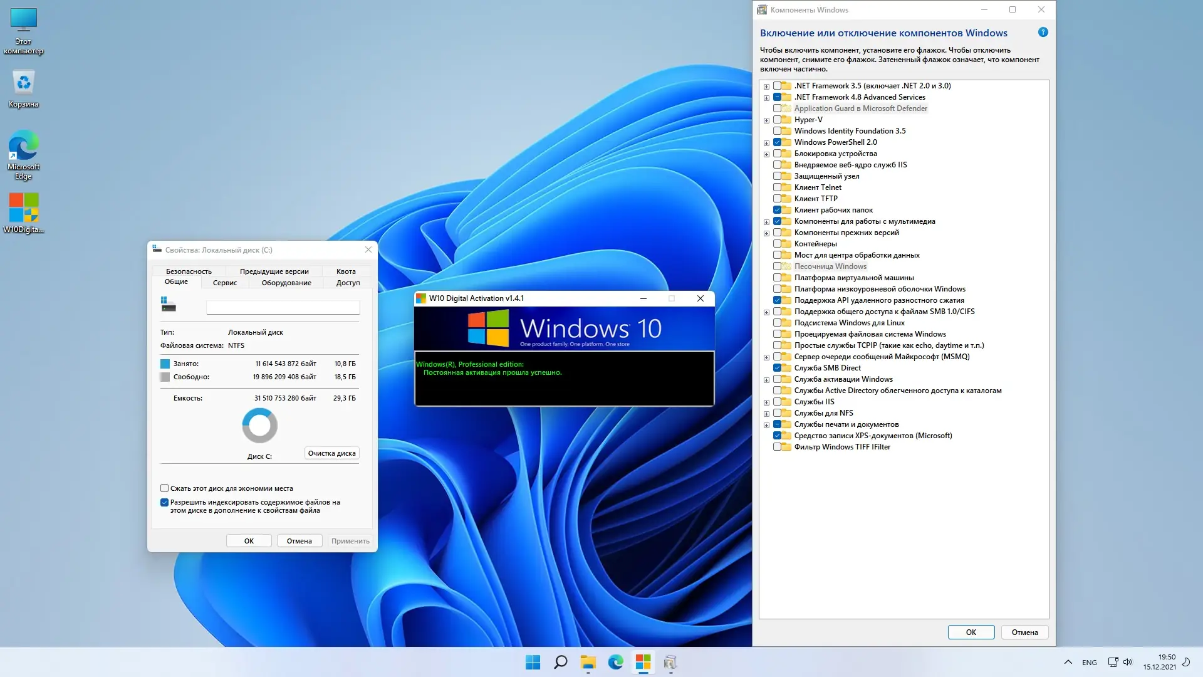
Task: Uncheck Windows PowerShell 2.0 checkbox
Action: [777, 142]
